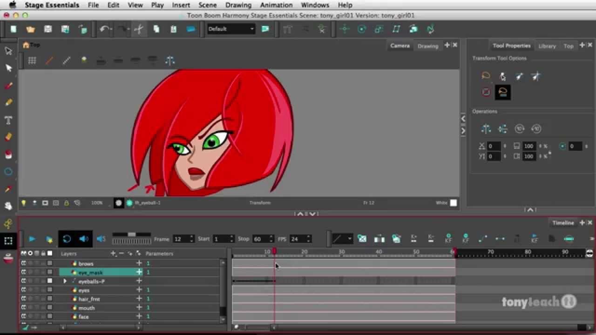The width and height of the screenshot is (596, 335).
Task: Click the Paste clipboard icon
Action: pos(173,29)
